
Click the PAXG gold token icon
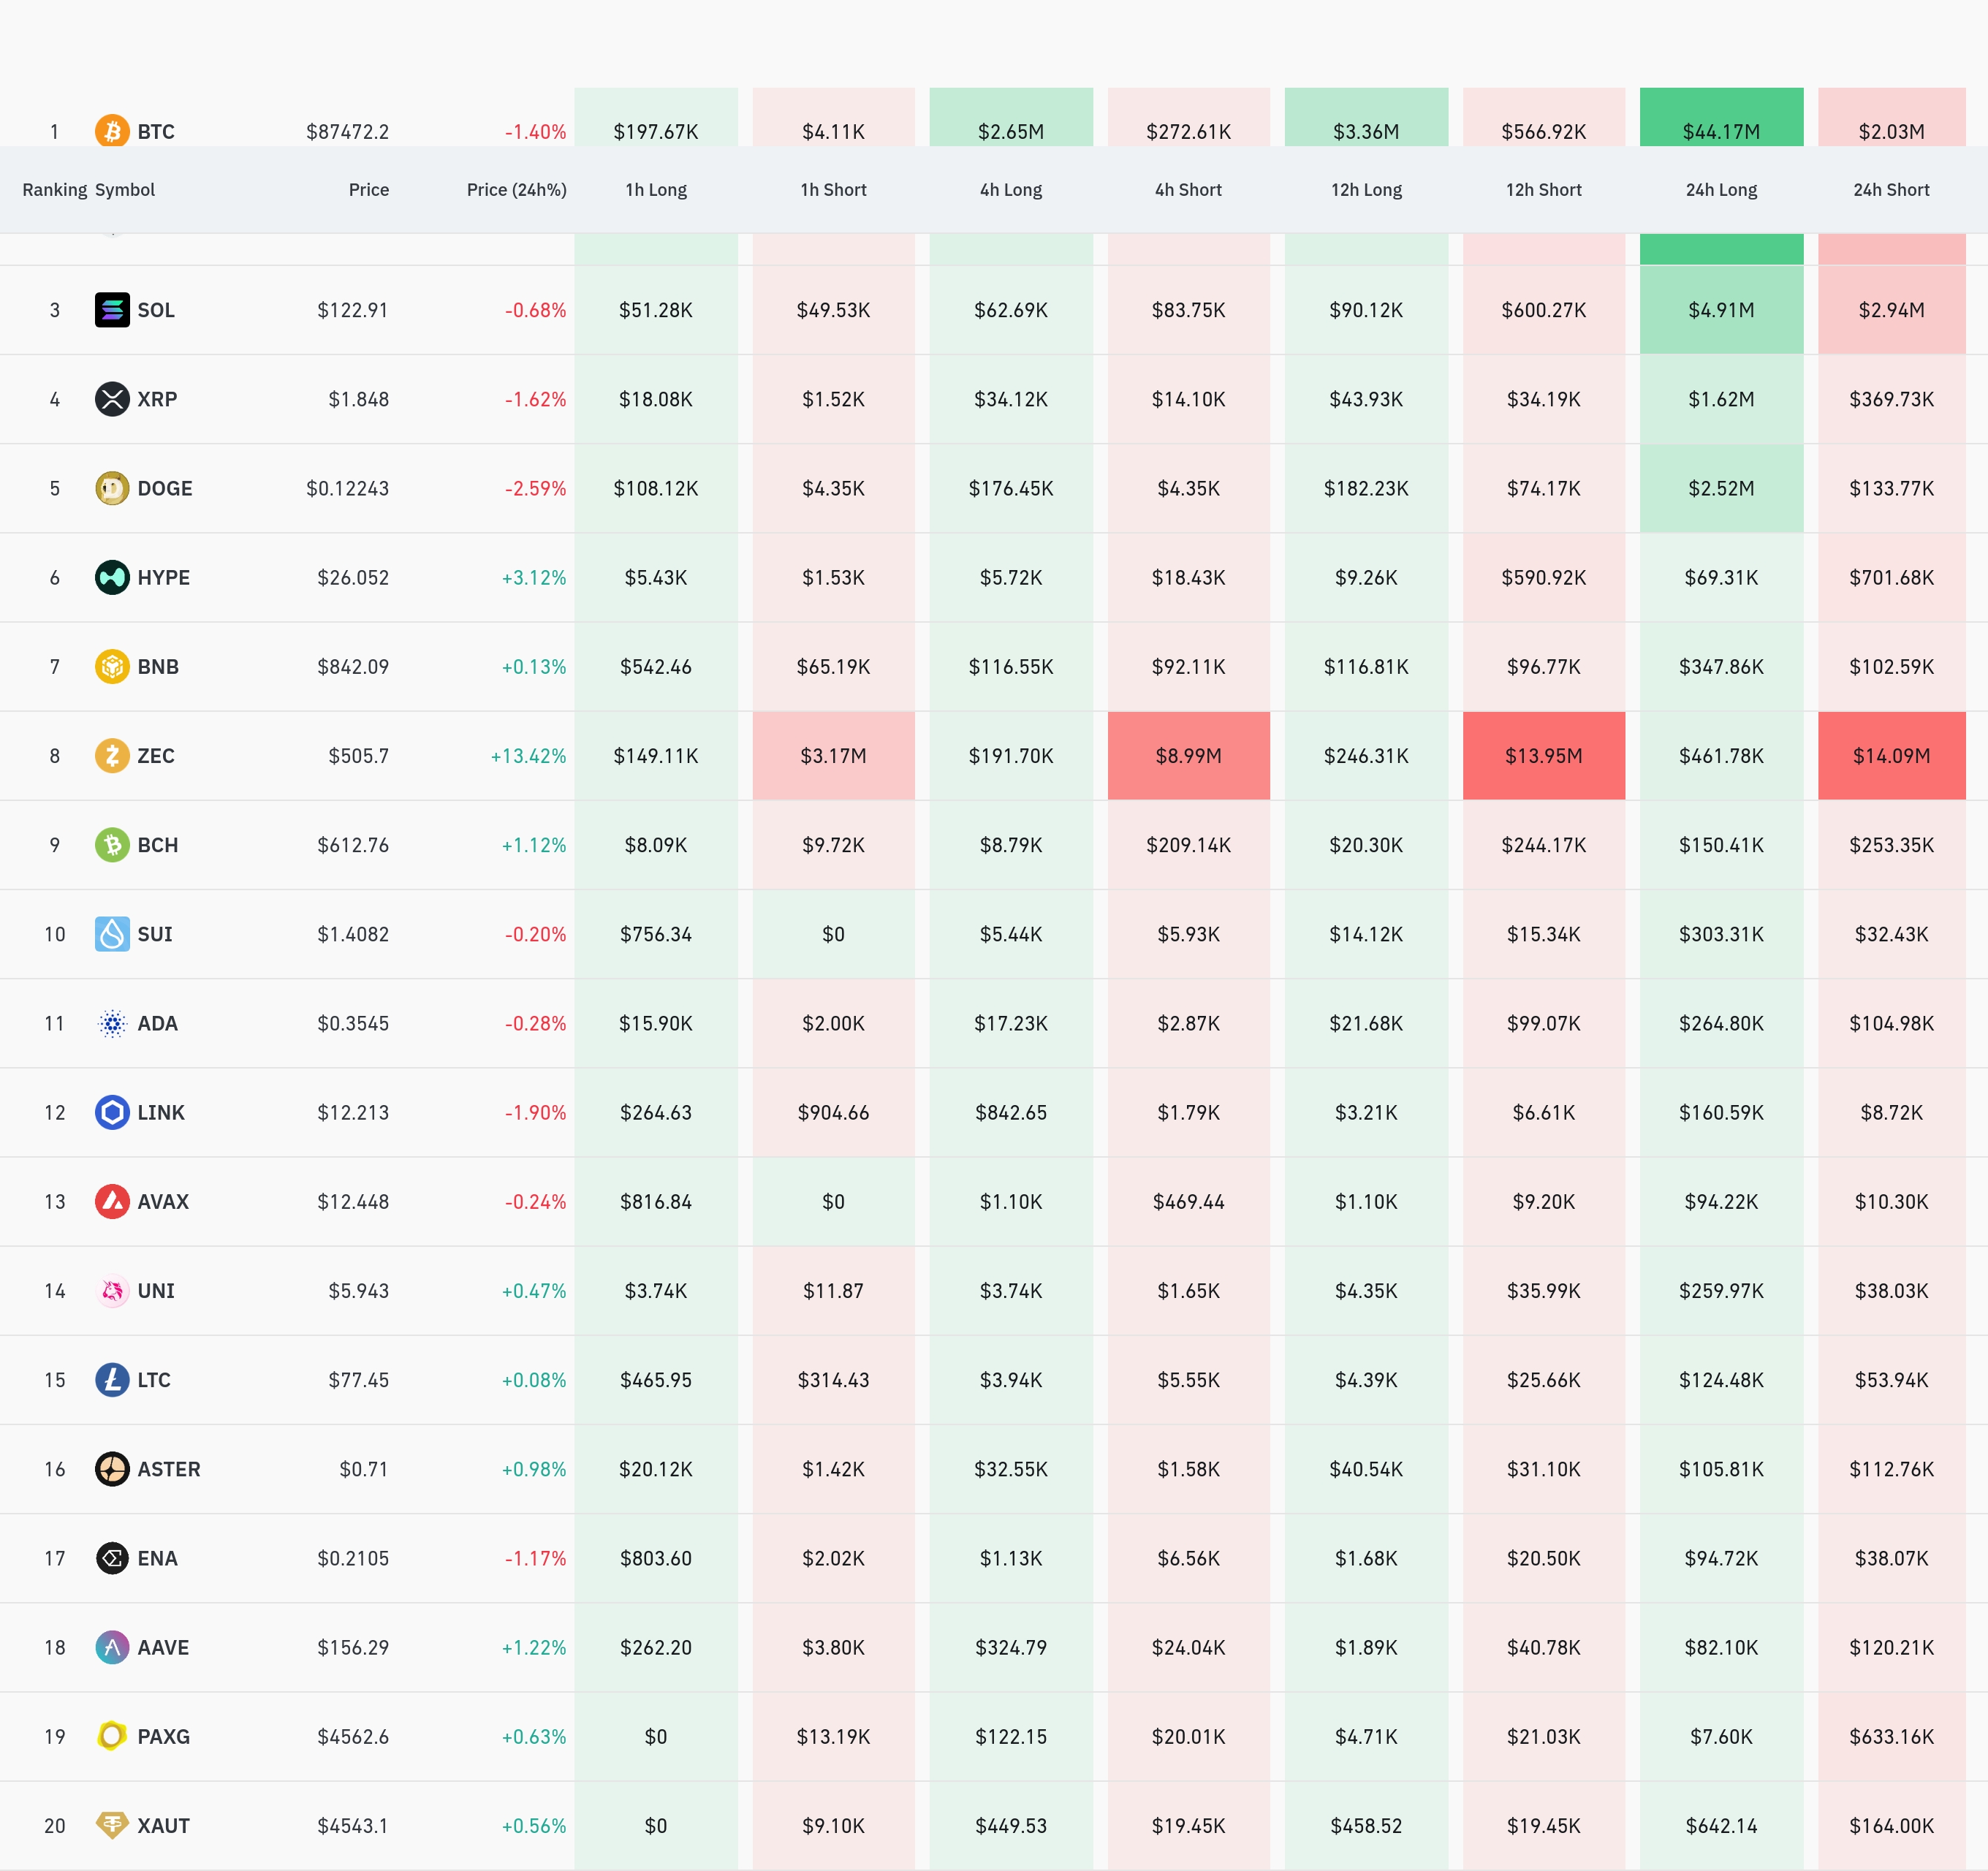click(x=112, y=1736)
